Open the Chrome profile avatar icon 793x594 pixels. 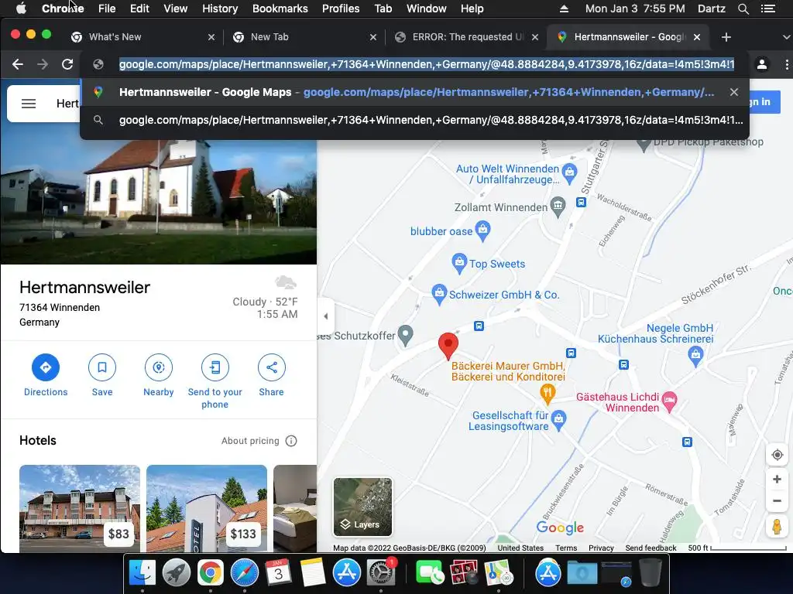coord(762,64)
